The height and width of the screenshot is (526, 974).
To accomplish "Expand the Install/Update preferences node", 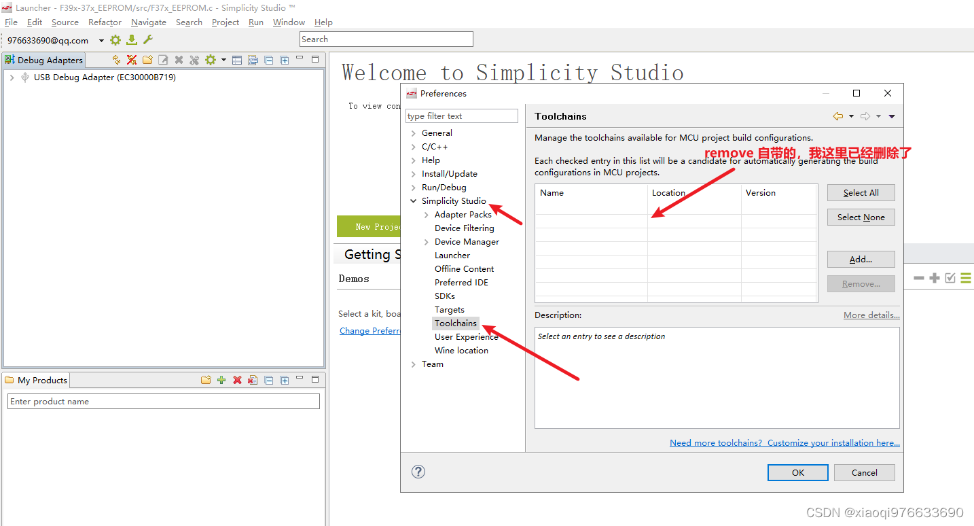I will click(414, 174).
